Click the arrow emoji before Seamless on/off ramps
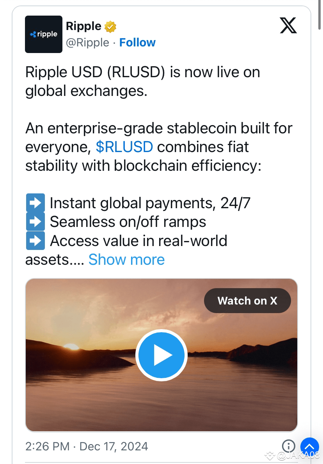 tap(35, 221)
